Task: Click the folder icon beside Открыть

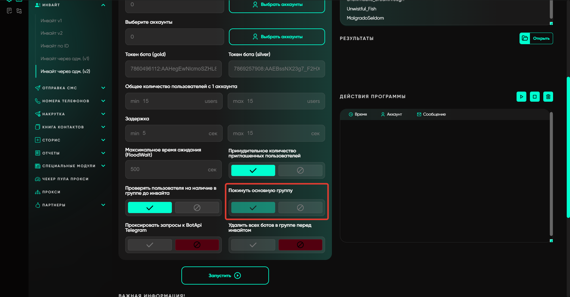Action: pyautogui.click(x=525, y=38)
